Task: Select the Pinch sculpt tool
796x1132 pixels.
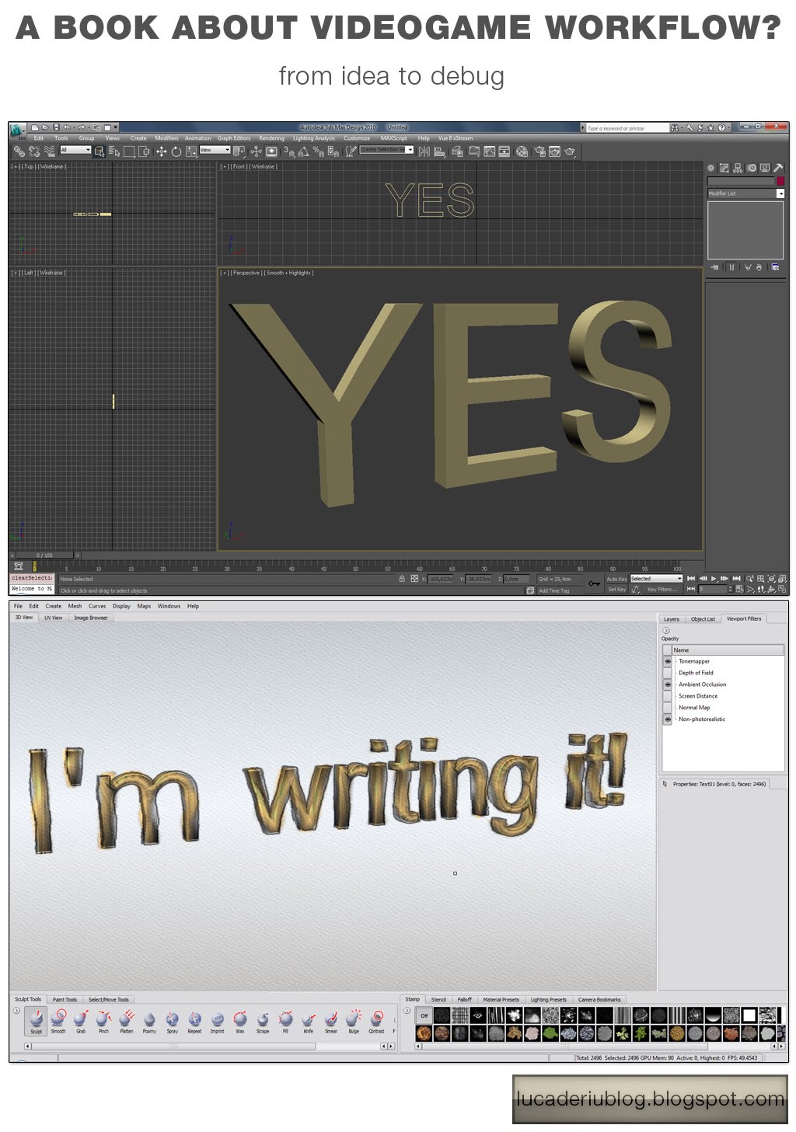Action: [103, 1020]
